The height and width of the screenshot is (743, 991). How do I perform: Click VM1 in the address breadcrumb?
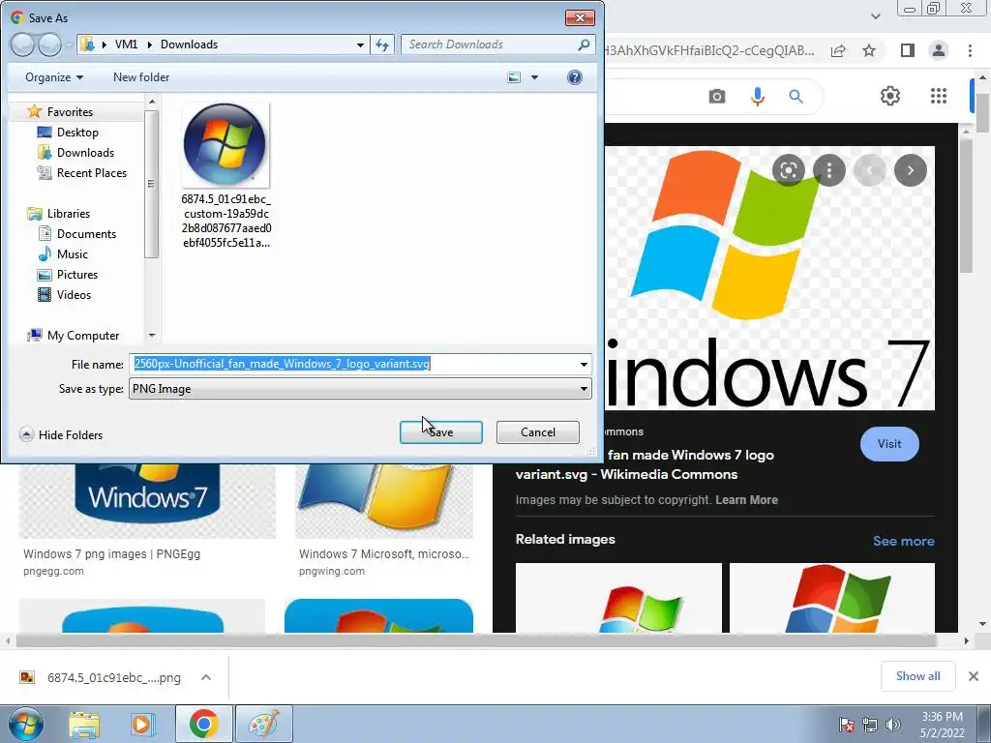tap(126, 45)
